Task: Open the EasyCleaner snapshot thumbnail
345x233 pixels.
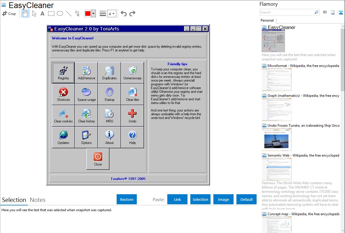Action: (x=273, y=41)
